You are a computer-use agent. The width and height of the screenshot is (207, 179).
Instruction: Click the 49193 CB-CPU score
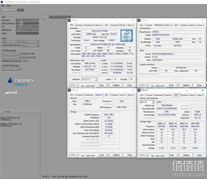(x=29, y=57)
